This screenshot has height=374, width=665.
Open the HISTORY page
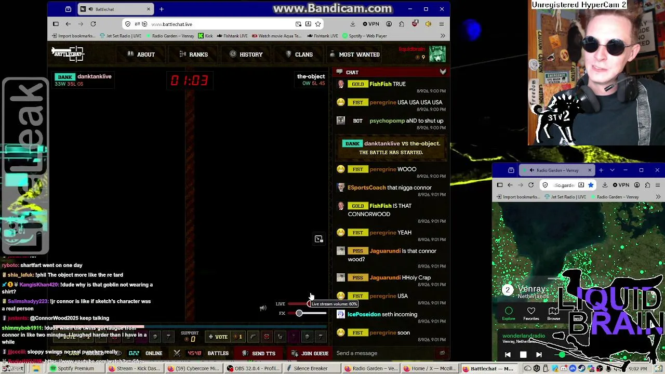pos(246,55)
